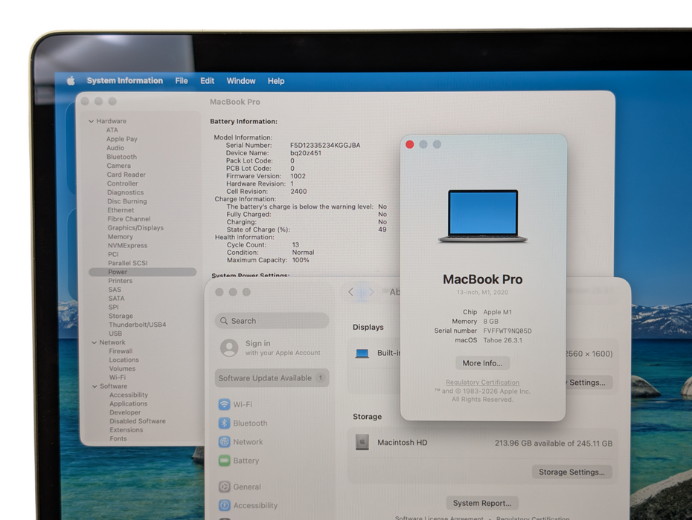Select Bluetooth in System Information sidebar
This screenshot has width=692, height=520.
[x=122, y=157]
